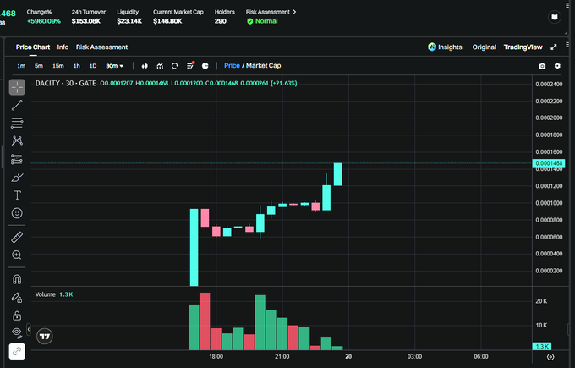Select the Text annotation tool
575x368 pixels.
(17, 195)
